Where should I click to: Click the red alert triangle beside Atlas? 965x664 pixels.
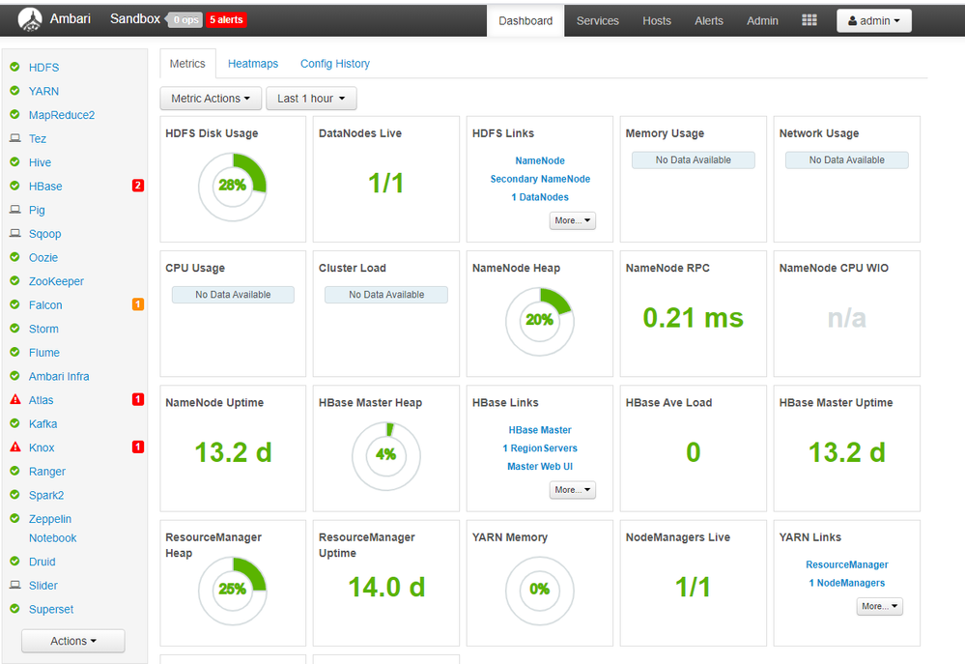pos(15,400)
